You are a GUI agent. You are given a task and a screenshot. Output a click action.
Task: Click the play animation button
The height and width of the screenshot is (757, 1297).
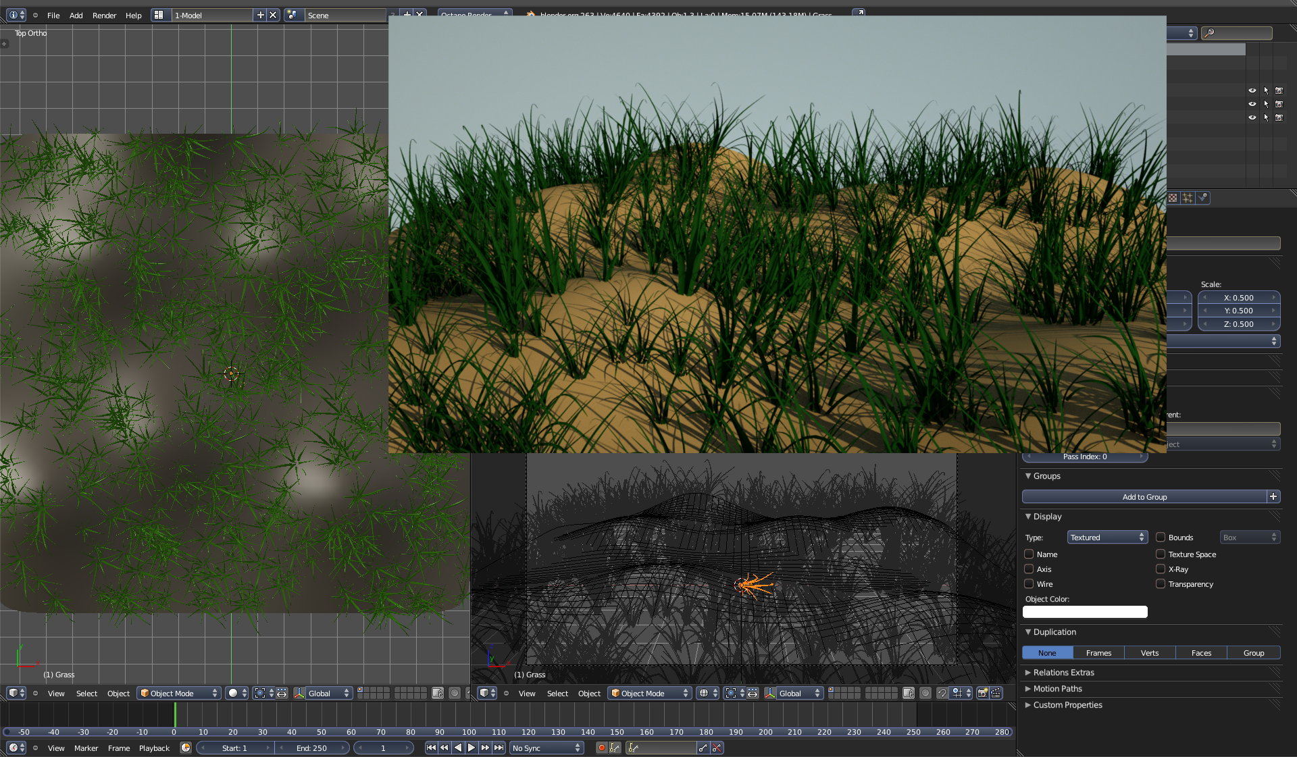click(472, 748)
